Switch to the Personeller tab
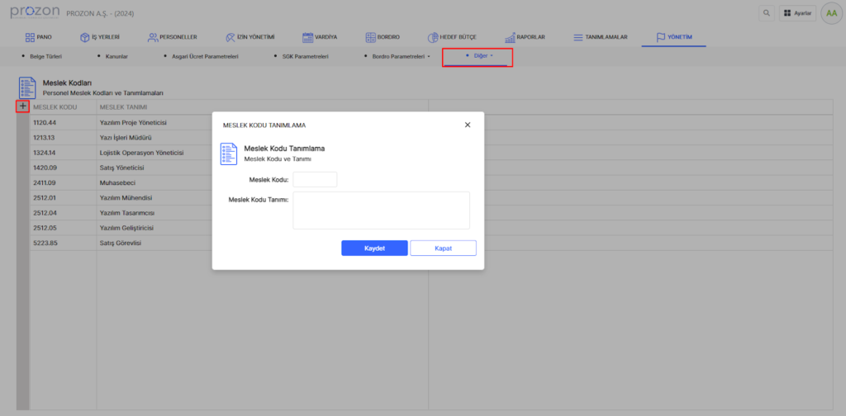 coord(172,37)
